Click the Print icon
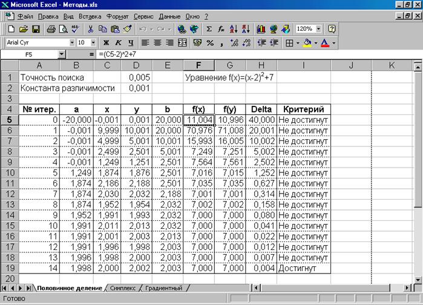This screenshot has width=423, height=305. (51, 29)
